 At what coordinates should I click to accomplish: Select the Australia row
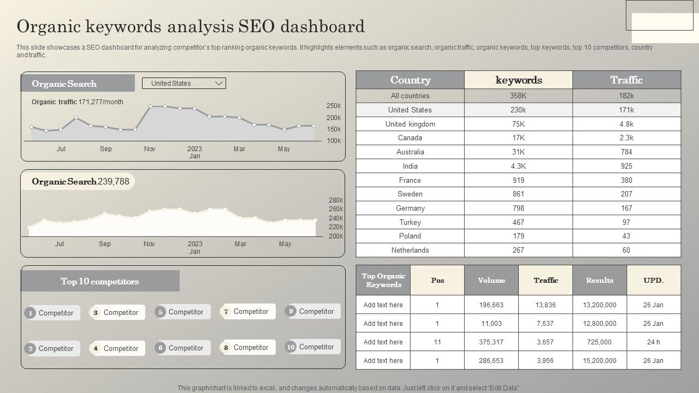click(x=518, y=152)
